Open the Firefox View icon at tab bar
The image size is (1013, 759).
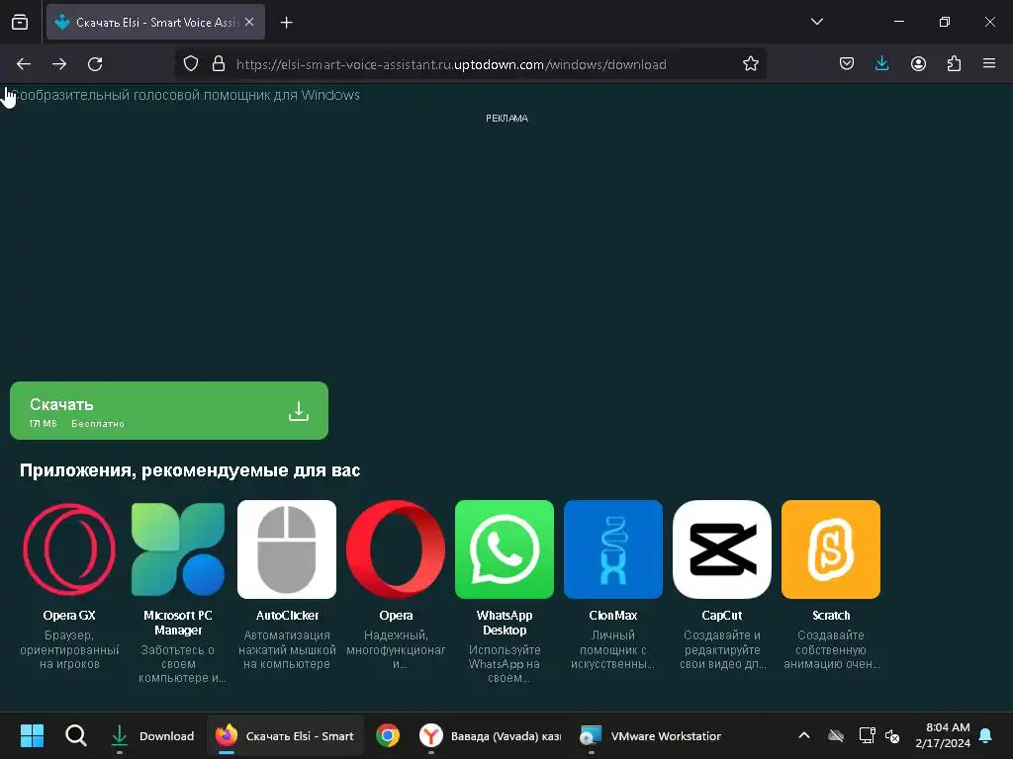coord(20,23)
